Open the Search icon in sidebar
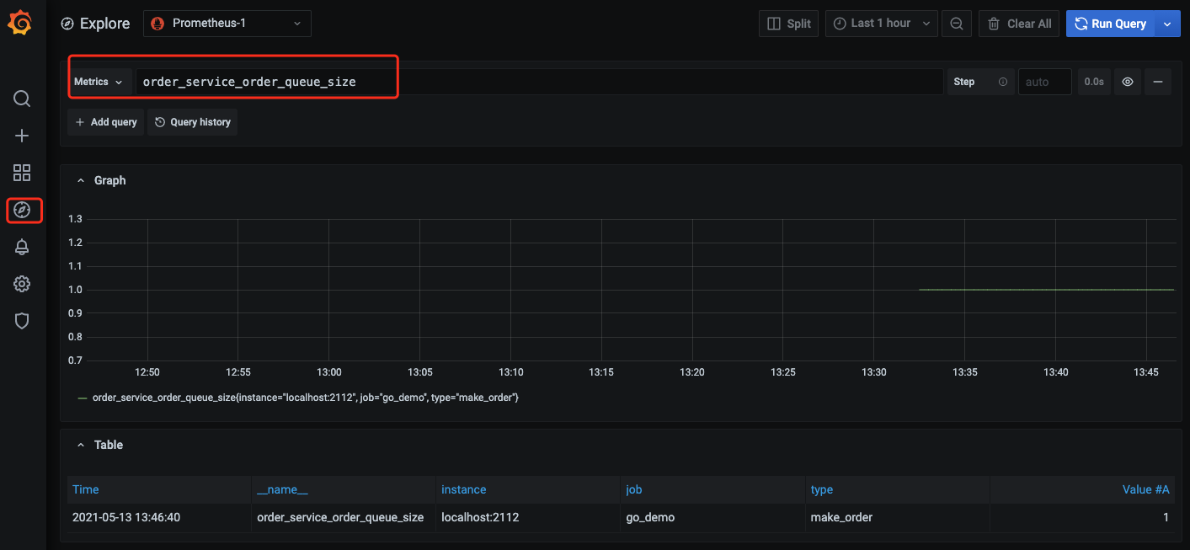Screen dimensions: 1190x550 (x=22, y=99)
